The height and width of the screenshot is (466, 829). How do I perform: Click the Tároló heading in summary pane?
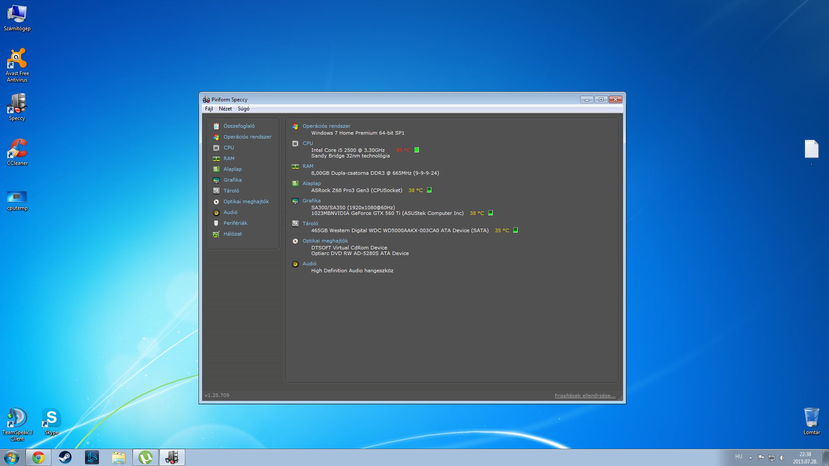(x=310, y=224)
